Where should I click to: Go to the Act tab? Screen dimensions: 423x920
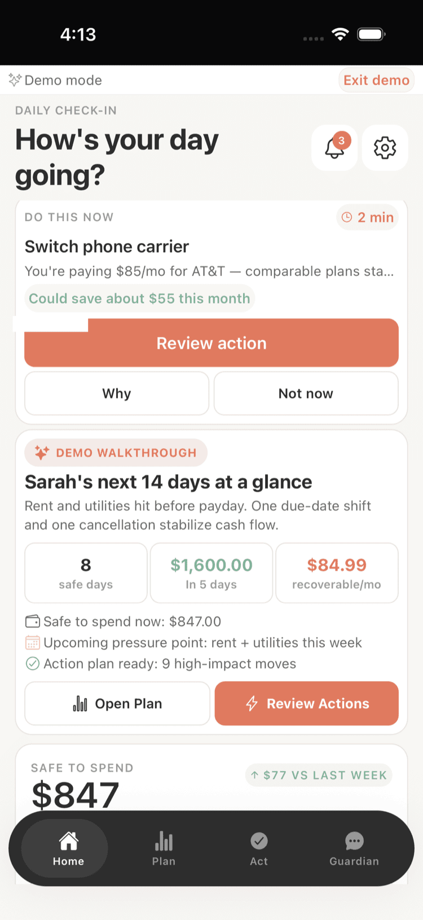coord(259,848)
